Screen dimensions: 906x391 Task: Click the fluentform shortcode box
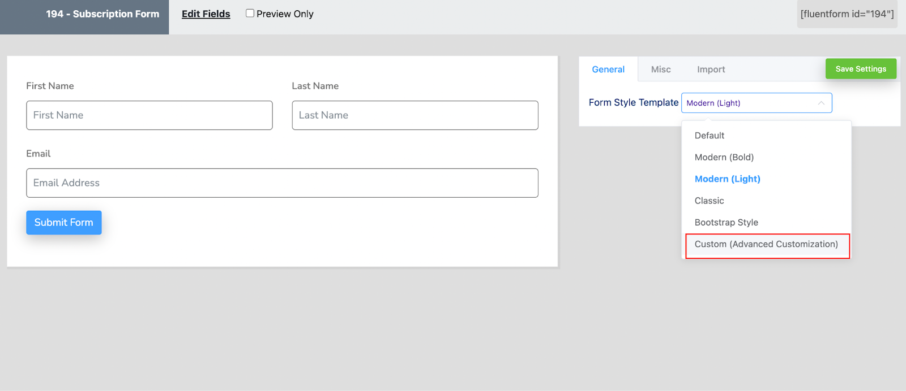847,14
